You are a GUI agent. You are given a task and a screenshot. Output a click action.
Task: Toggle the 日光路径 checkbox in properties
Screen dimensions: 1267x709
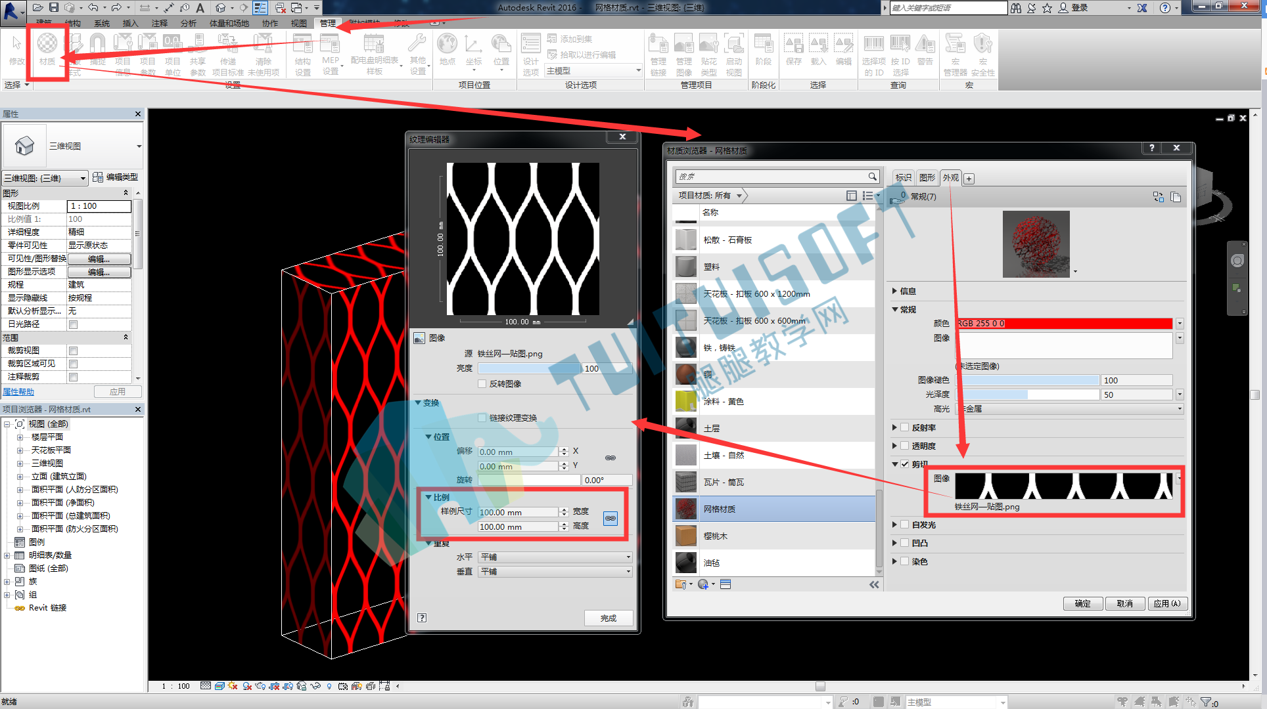coord(74,324)
